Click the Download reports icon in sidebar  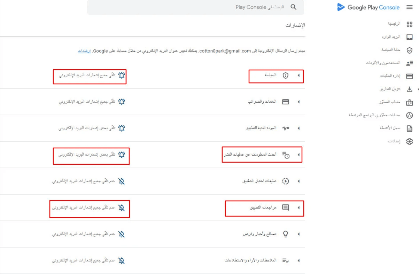click(x=410, y=89)
